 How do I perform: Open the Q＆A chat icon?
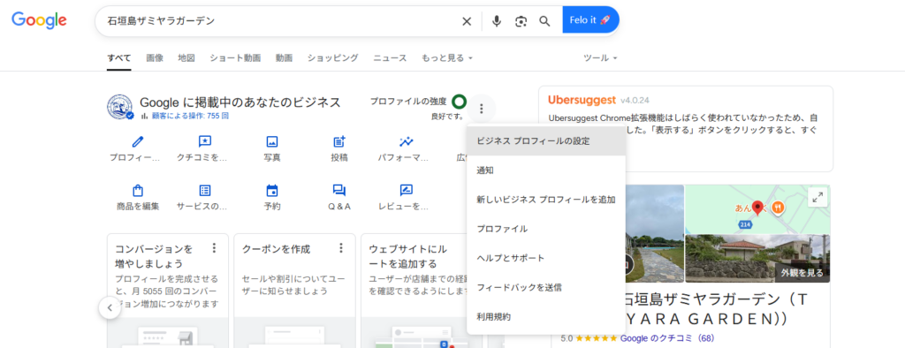pos(339,191)
